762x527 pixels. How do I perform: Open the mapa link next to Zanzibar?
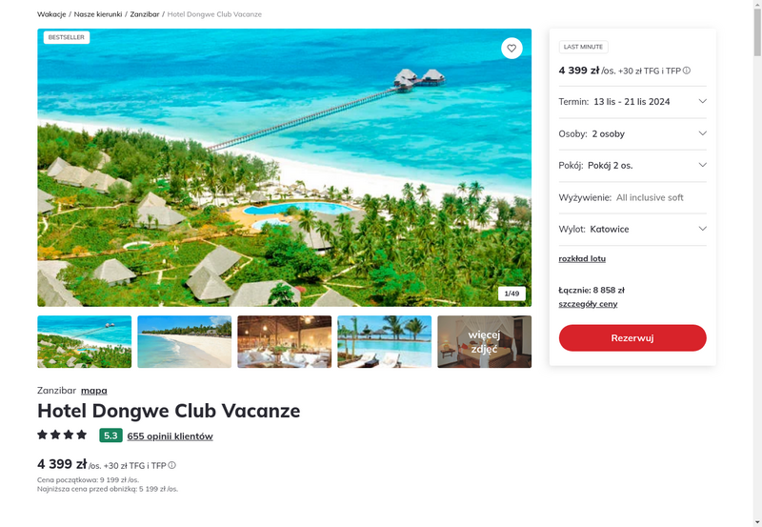(x=93, y=391)
